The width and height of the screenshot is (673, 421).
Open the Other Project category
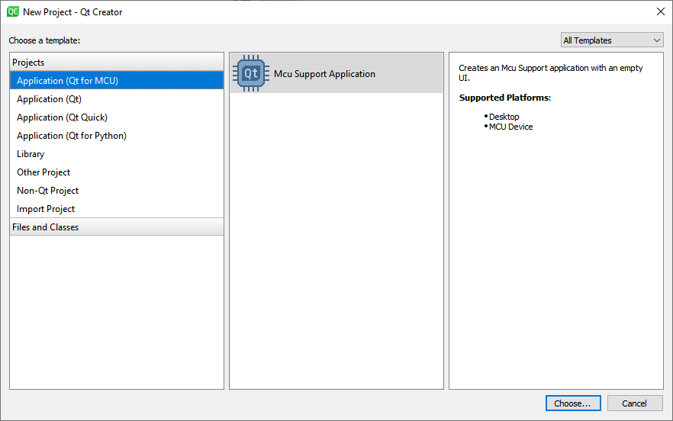click(43, 172)
